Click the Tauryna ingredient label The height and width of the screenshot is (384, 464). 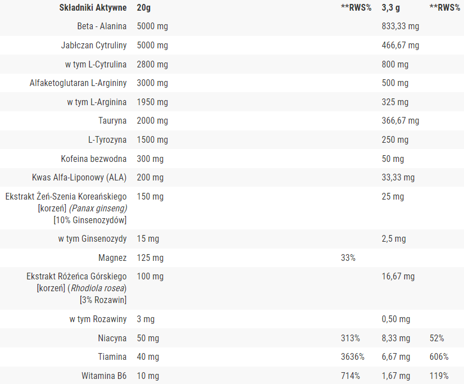[x=112, y=121]
